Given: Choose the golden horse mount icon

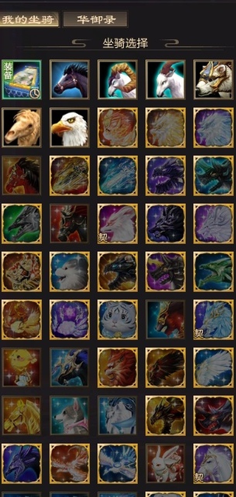Looking at the screenshot, I should click(21, 416).
